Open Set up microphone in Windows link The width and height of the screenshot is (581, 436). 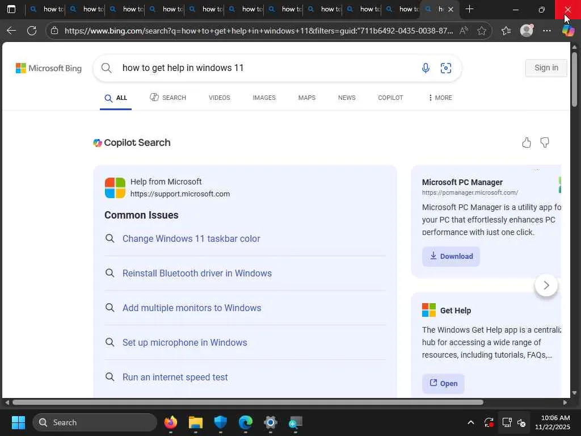point(185,342)
